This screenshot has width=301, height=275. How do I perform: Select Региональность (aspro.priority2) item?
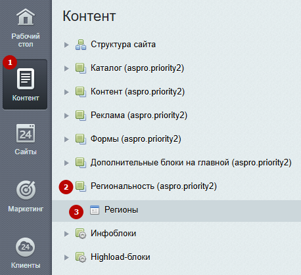tap(154, 186)
